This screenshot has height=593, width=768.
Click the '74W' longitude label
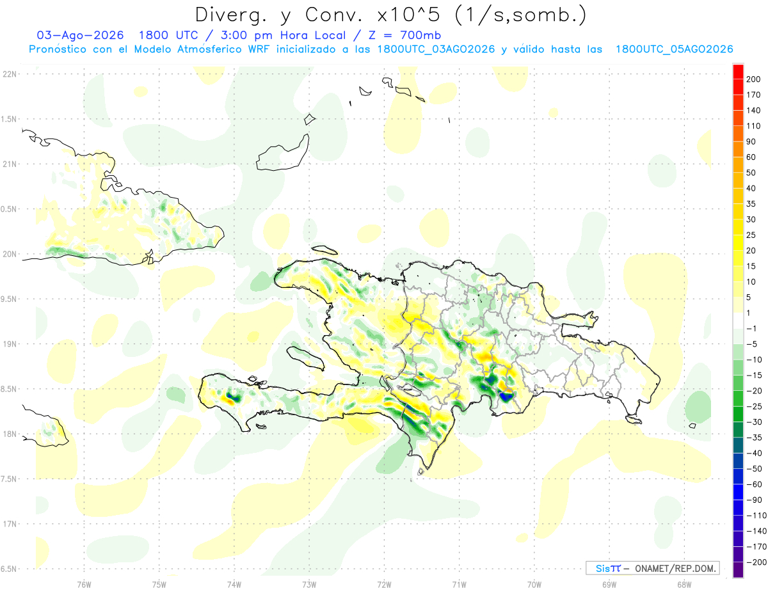(234, 584)
